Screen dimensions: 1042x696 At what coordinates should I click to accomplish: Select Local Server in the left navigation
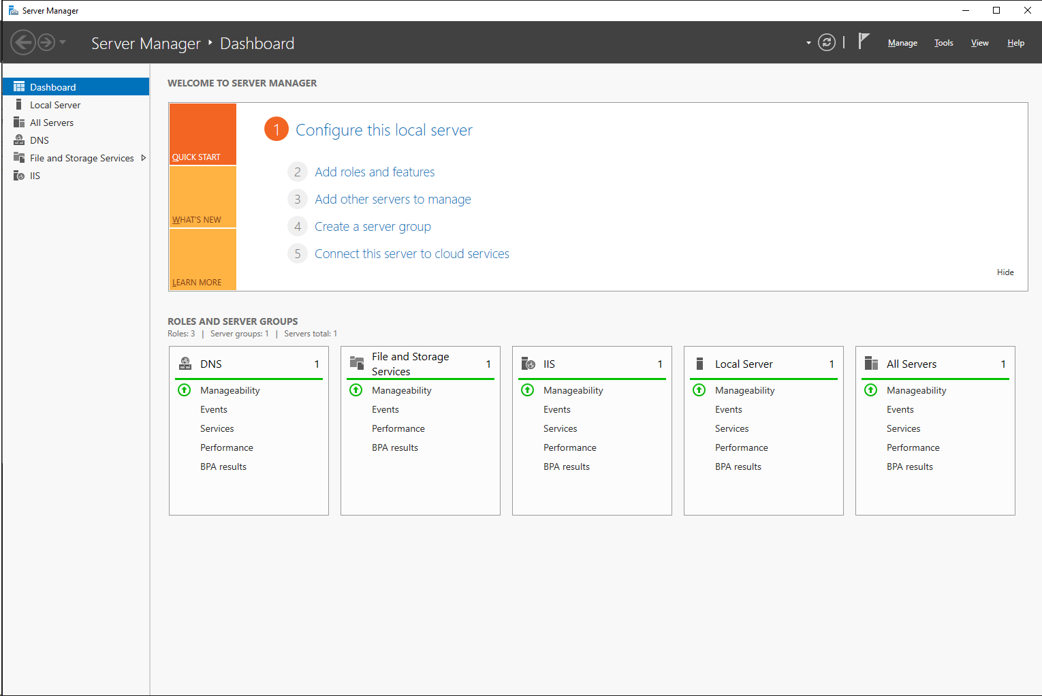tap(76, 105)
